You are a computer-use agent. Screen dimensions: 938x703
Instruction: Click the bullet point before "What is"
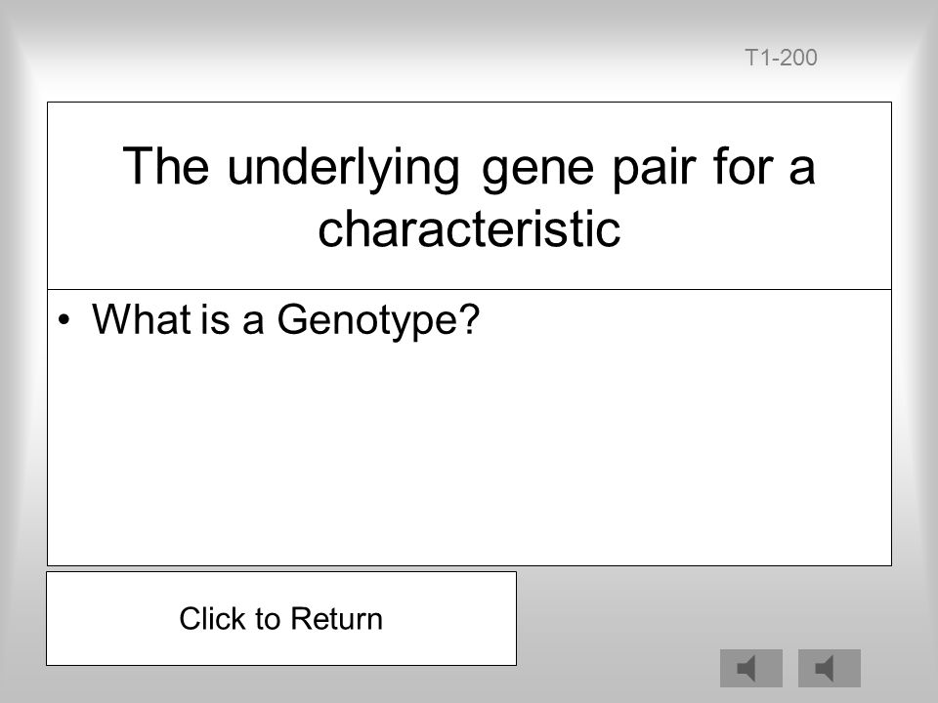click(x=64, y=320)
